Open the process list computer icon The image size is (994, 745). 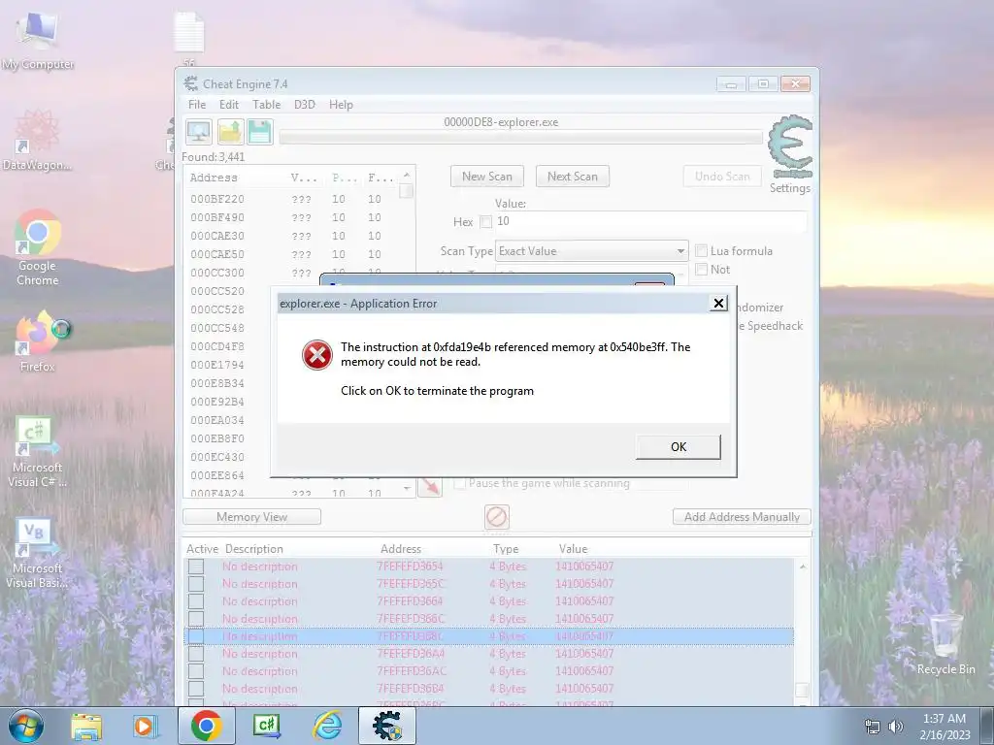tap(198, 132)
